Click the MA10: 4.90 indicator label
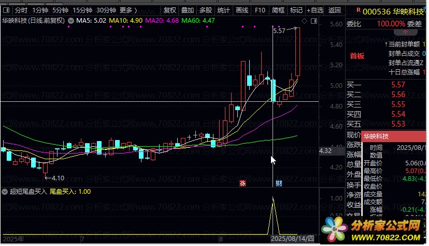429x246 pixels. 125,21
